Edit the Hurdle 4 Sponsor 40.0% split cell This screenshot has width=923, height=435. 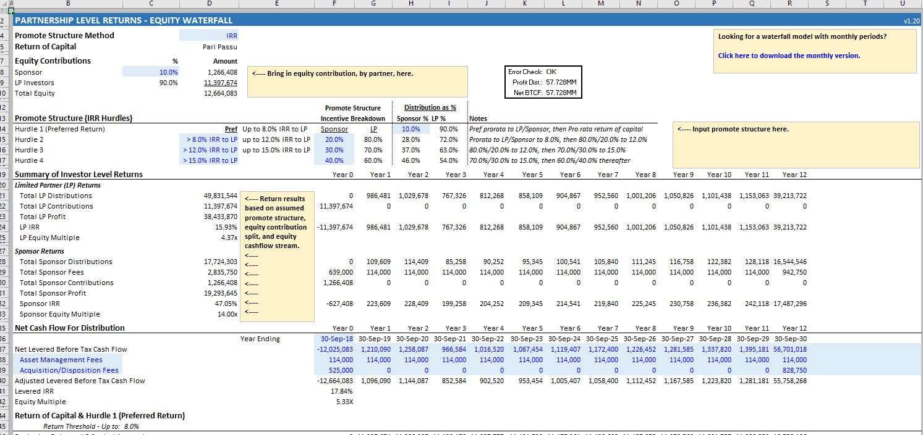pyautogui.click(x=334, y=160)
